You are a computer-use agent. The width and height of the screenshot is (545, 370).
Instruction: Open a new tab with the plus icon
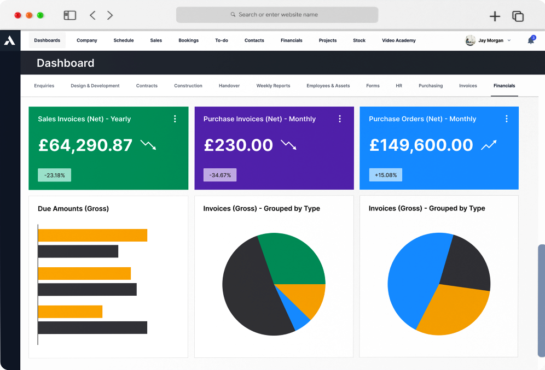(x=495, y=16)
